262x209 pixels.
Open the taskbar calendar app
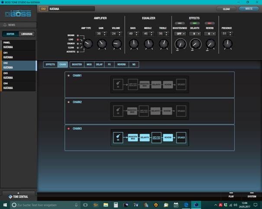pyautogui.click(x=176, y=205)
